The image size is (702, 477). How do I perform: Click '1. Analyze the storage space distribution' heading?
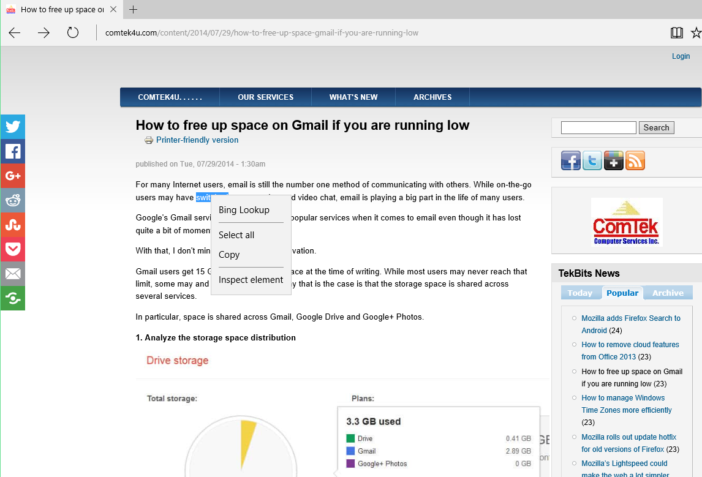click(216, 337)
